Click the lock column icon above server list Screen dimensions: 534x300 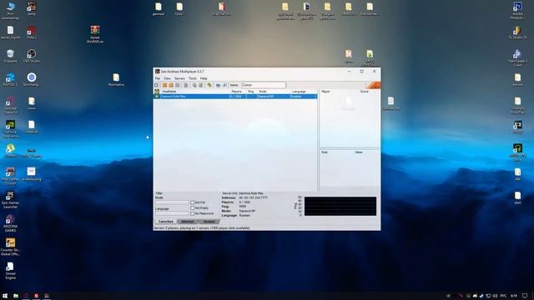point(157,92)
